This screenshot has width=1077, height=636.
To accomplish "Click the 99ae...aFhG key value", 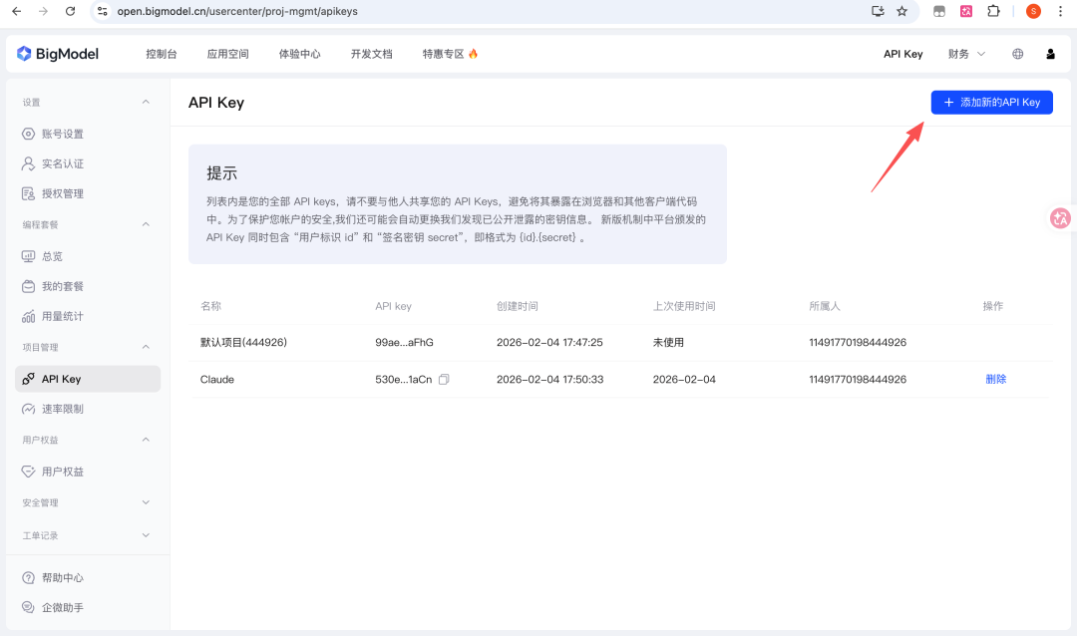I will pos(404,342).
